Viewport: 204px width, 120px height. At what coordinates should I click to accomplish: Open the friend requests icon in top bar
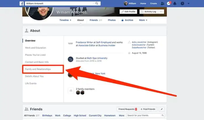tap(163, 3)
